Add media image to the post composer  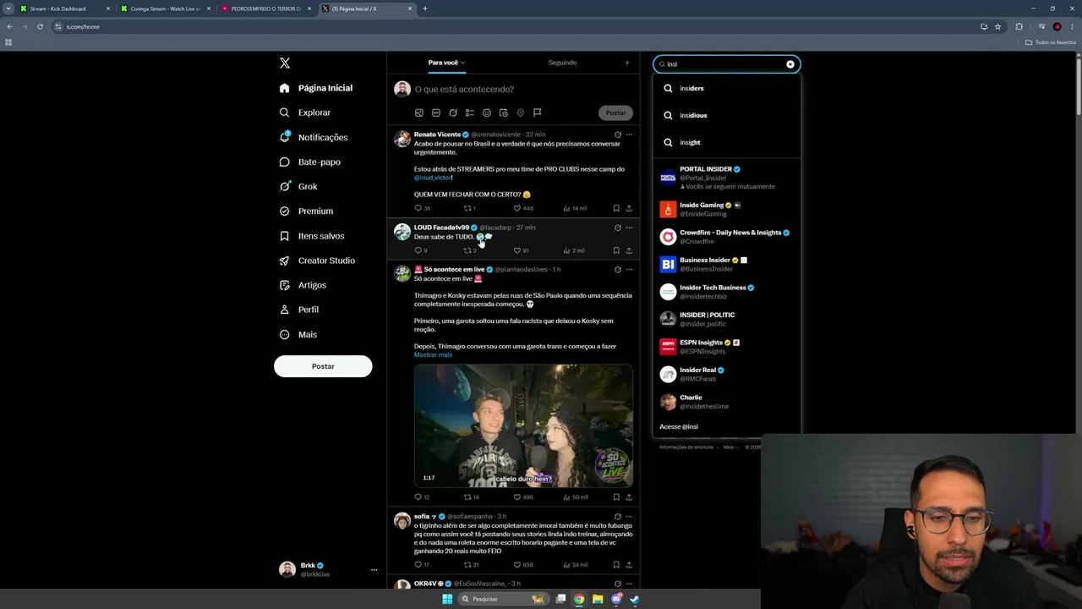tap(419, 112)
